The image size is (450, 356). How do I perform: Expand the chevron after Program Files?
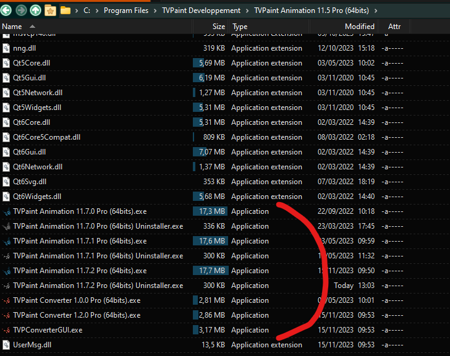click(x=155, y=11)
